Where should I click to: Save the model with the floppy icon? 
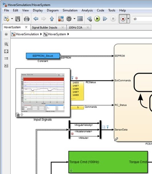coord(18,19)
